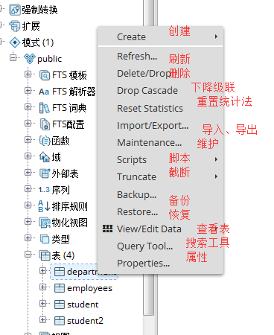
Task: Click the 外部表 foreign tables icon
Action: pyautogui.click(x=45, y=173)
